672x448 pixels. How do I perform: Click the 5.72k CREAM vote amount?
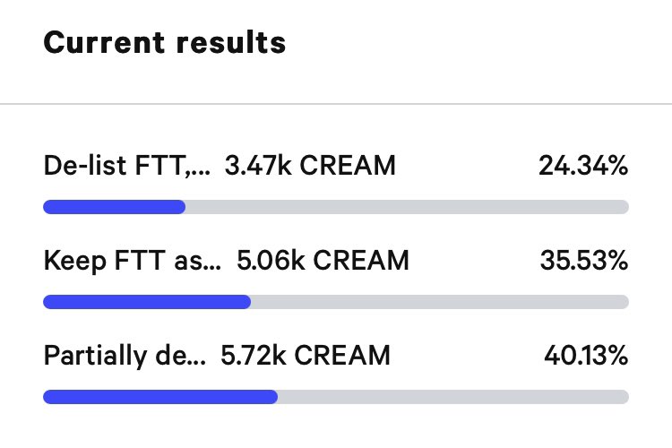(x=306, y=356)
